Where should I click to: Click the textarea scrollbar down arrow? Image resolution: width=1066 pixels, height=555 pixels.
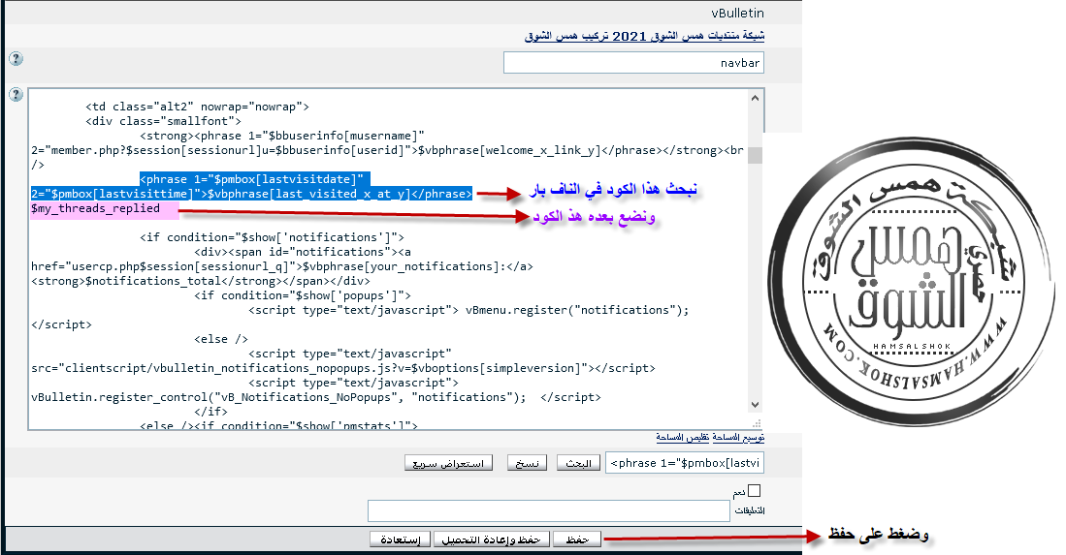(x=755, y=404)
